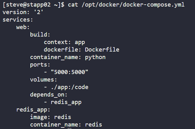Click the shell prompt [steve@stapp02 ~]$

pos(33,5)
